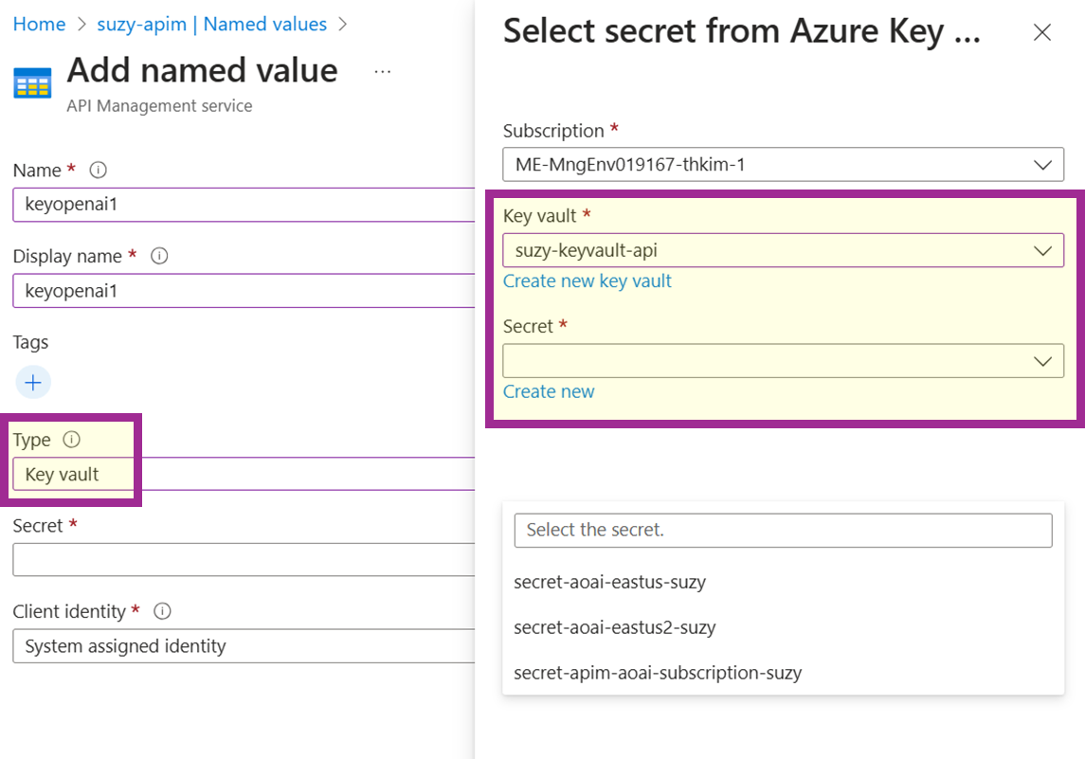
Task: Expand the Secret dropdown in the panel
Action: click(783, 361)
